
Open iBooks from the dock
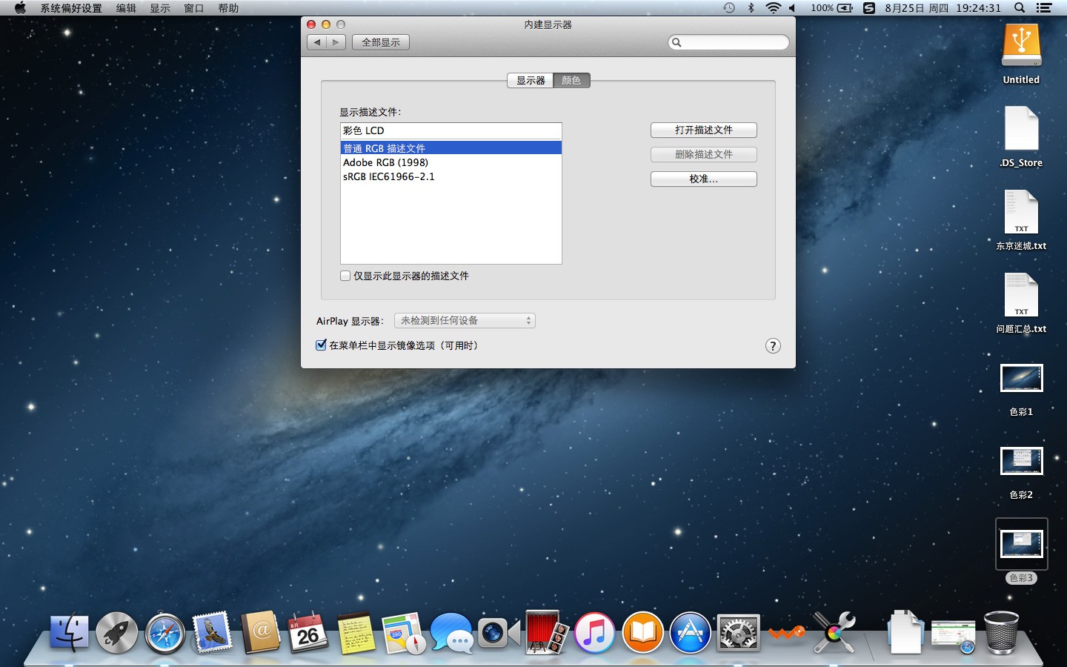click(x=642, y=633)
